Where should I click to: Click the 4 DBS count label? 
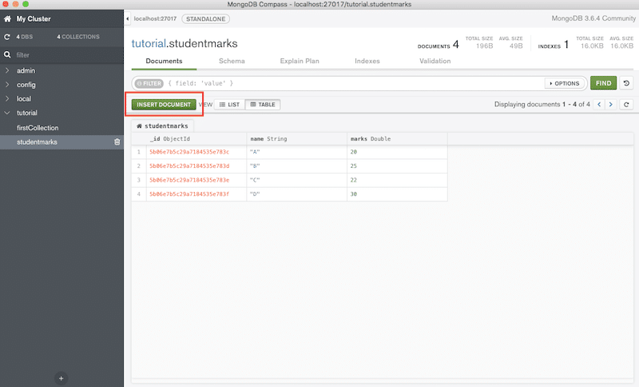pyautogui.click(x=25, y=37)
